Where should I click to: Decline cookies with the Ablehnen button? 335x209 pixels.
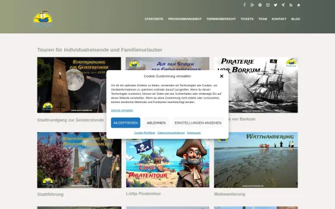click(156, 123)
